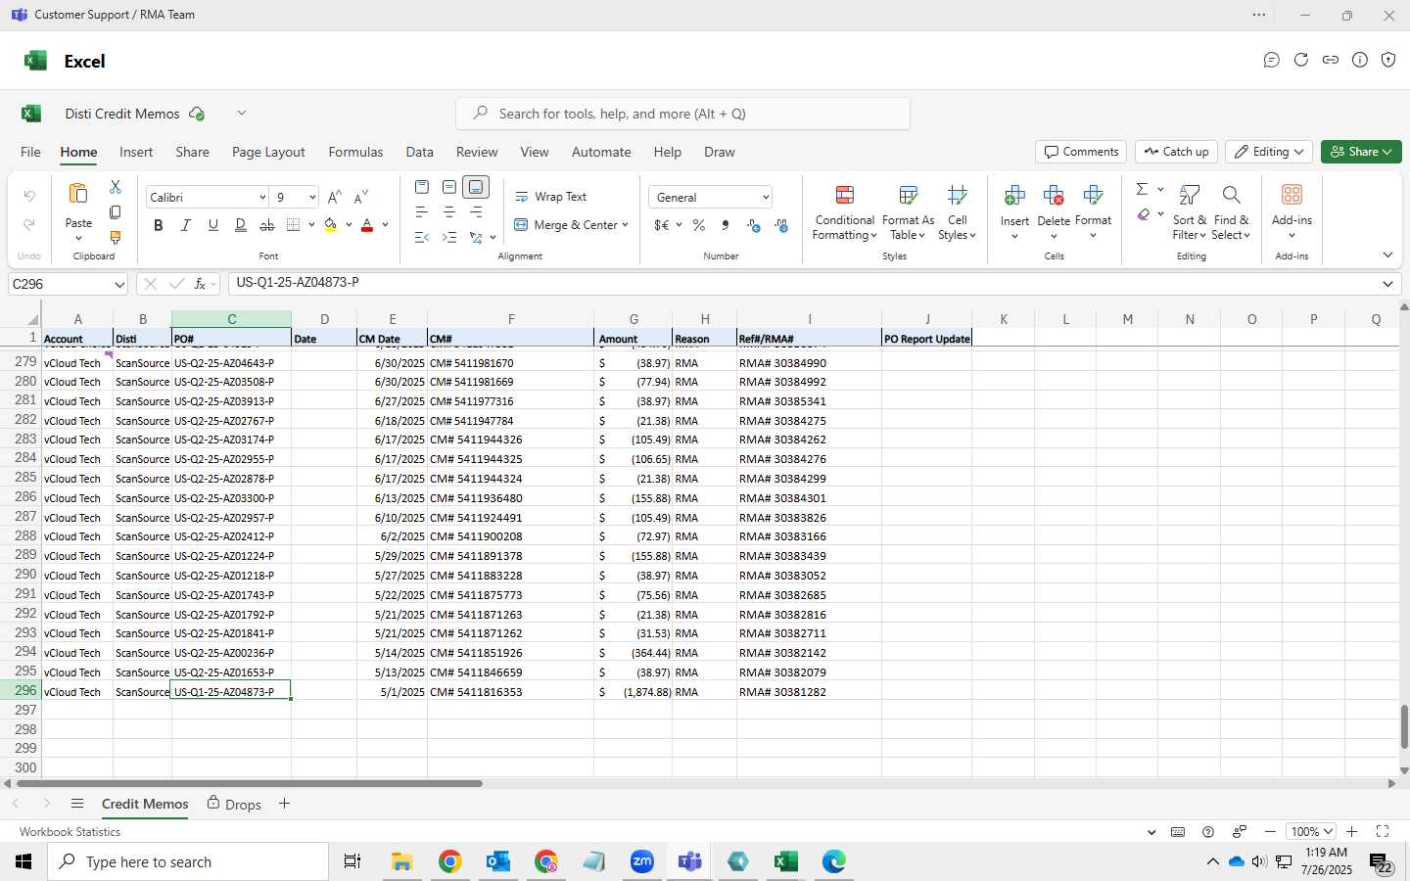
Task: Click the Format Painter brush icon
Action: (x=115, y=237)
